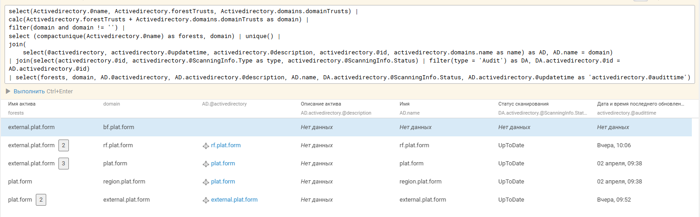The image size is (700, 217).
Task: Click the domain icon beside external.plat.form link
Action: (206, 200)
